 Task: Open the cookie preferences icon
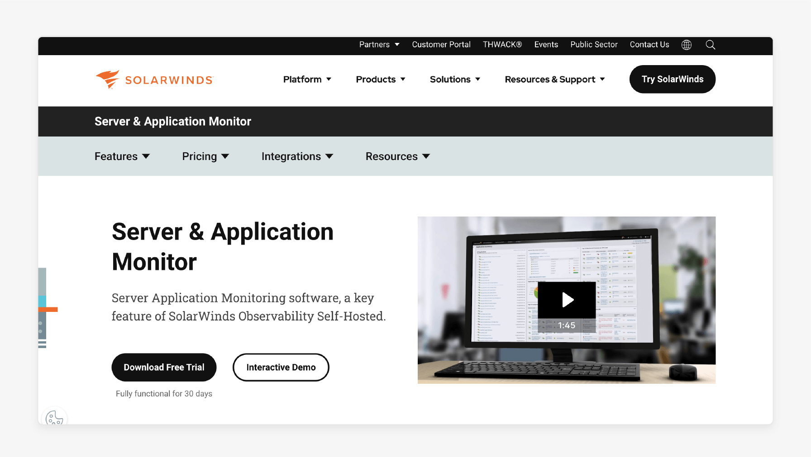click(54, 417)
